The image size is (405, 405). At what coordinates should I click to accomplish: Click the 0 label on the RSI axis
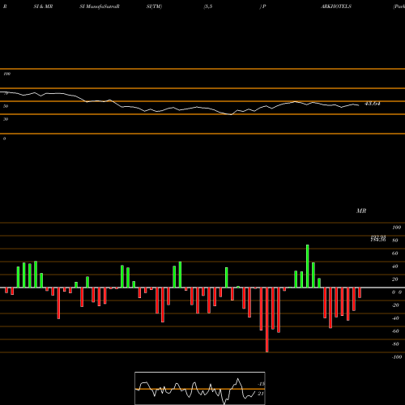click(x=4, y=139)
